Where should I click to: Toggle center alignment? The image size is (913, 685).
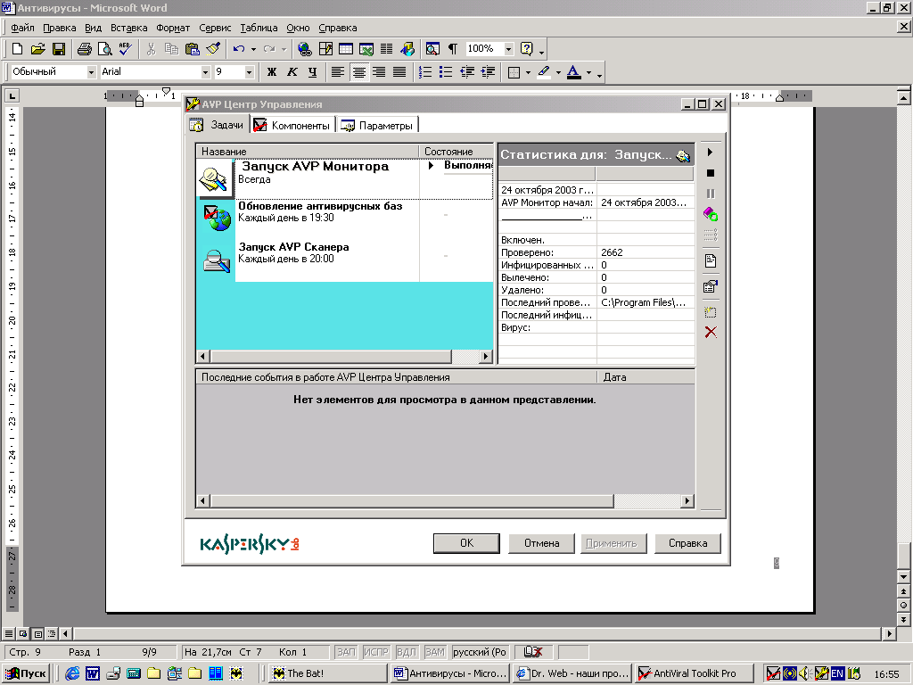point(358,71)
